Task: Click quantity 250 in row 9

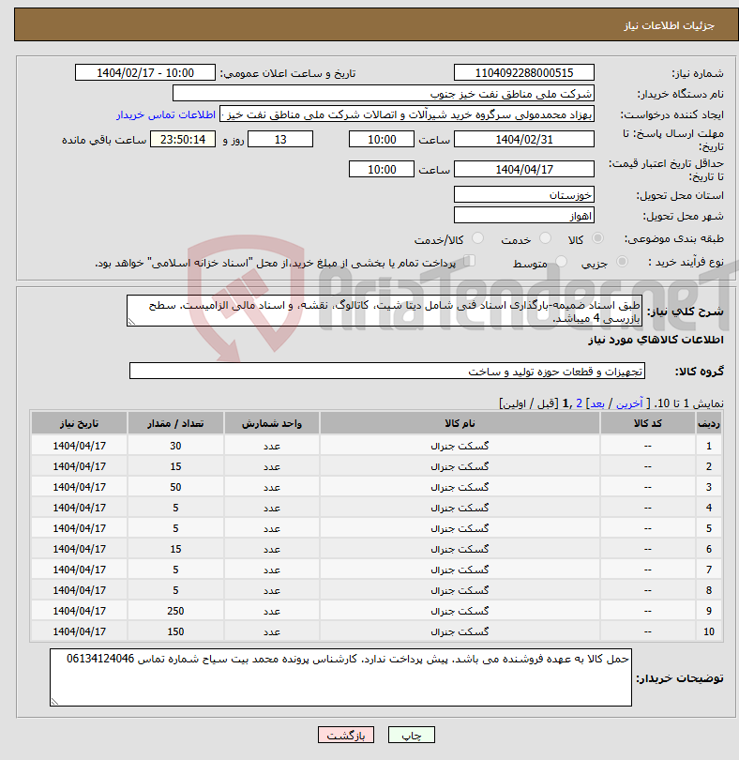Action: coord(175,611)
